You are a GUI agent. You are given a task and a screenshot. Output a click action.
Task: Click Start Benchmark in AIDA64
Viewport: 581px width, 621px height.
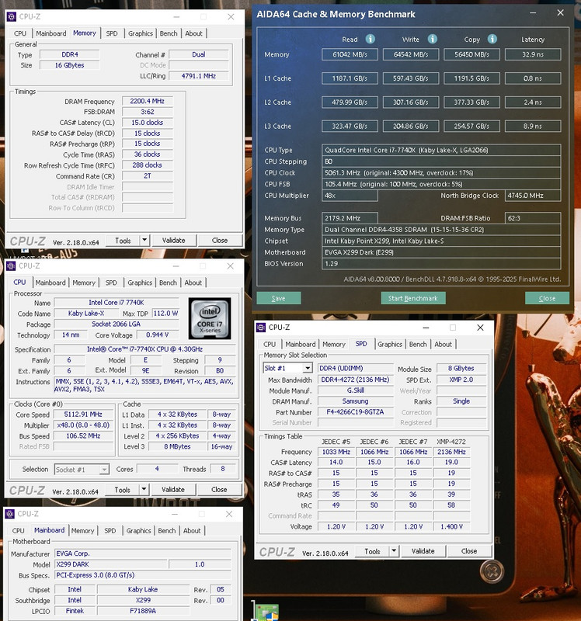pyautogui.click(x=413, y=298)
